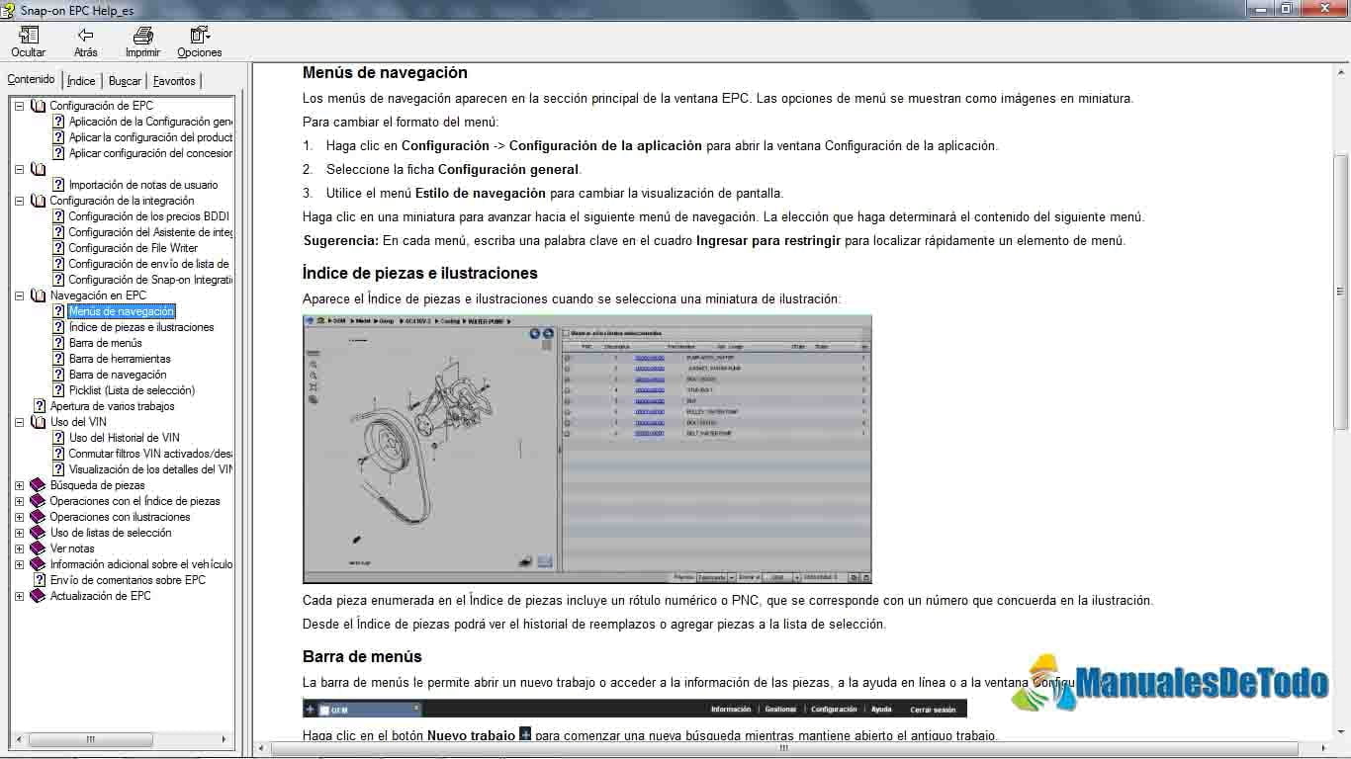Open the Favoritos tab
The height and width of the screenshot is (759, 1351).
tap(174, 81)
